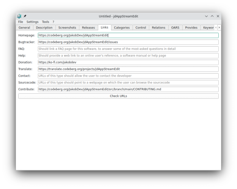Minimize the window using the down chevron
Image resolution: width=237 pixels, height=189 pixels.
[x=206, y=16]
